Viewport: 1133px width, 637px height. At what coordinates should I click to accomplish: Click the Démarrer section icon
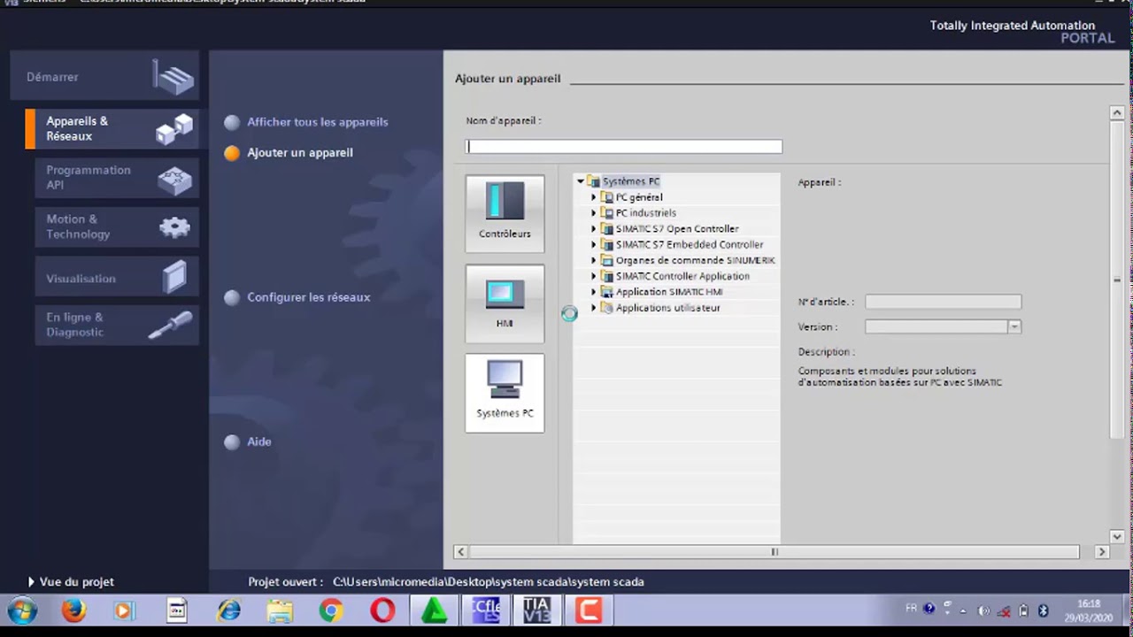(x=173, y=77)
